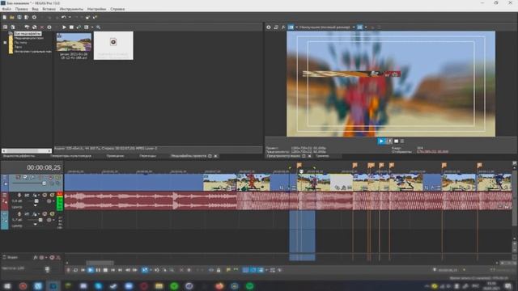Open master bus FX icon

36,257
